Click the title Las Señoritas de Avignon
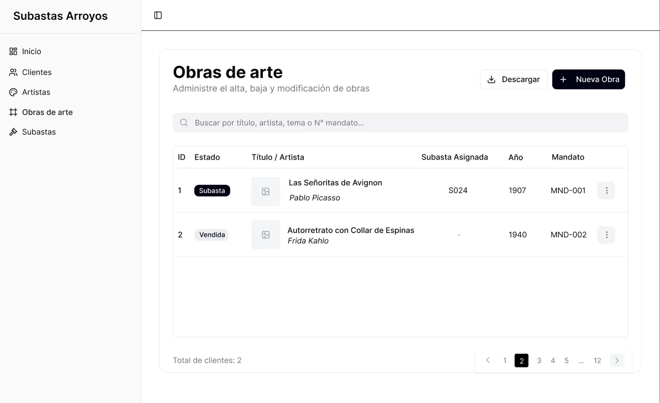 click(335, 183)
